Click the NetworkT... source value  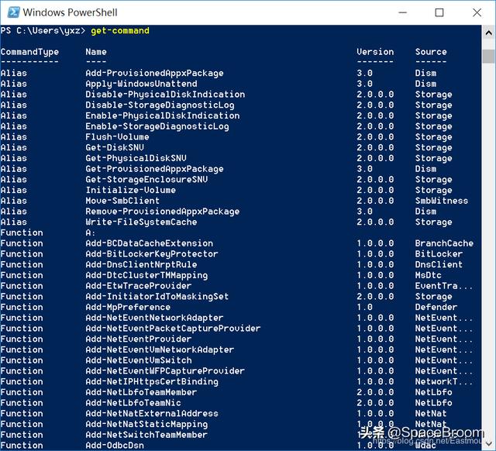[444, 382]
